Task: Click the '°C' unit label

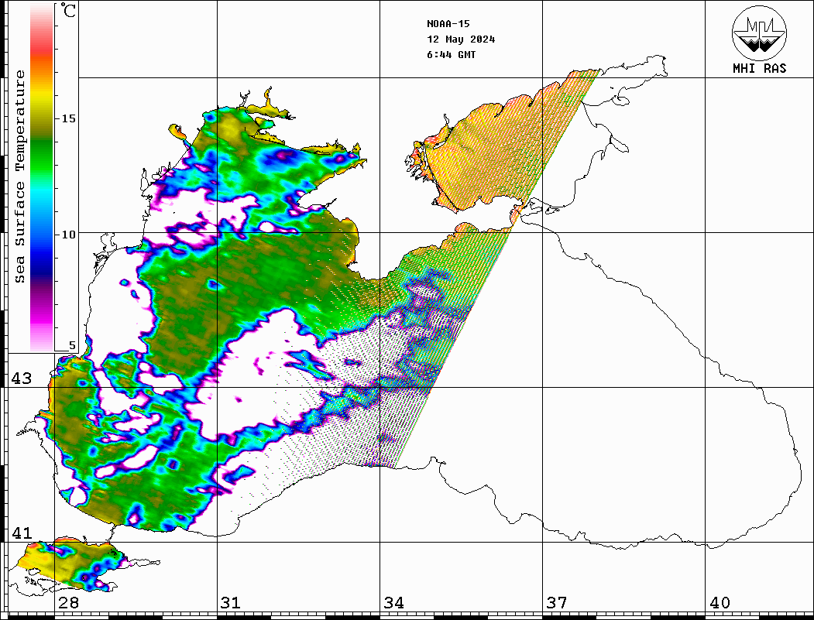Action: (68, 10)
